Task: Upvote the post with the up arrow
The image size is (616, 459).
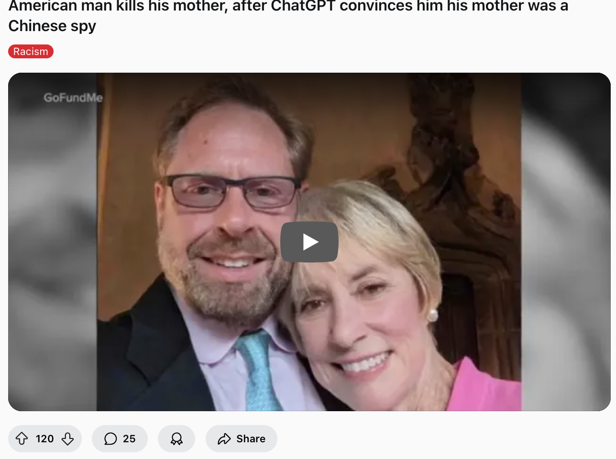Action: tap(22, 438)
